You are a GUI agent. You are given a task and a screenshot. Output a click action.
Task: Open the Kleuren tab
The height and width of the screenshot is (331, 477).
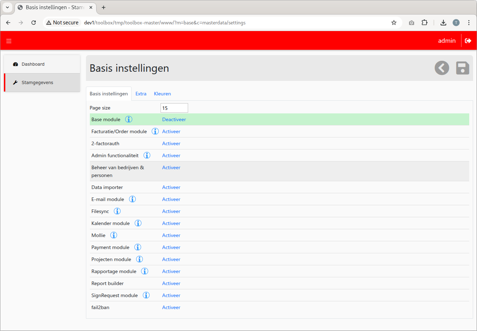pyautogui.click(x=162, y=94)
